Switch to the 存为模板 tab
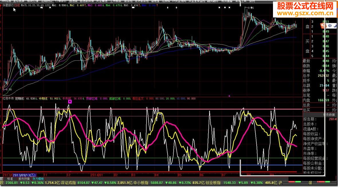The image size is (338, 187). click(38, 178)
